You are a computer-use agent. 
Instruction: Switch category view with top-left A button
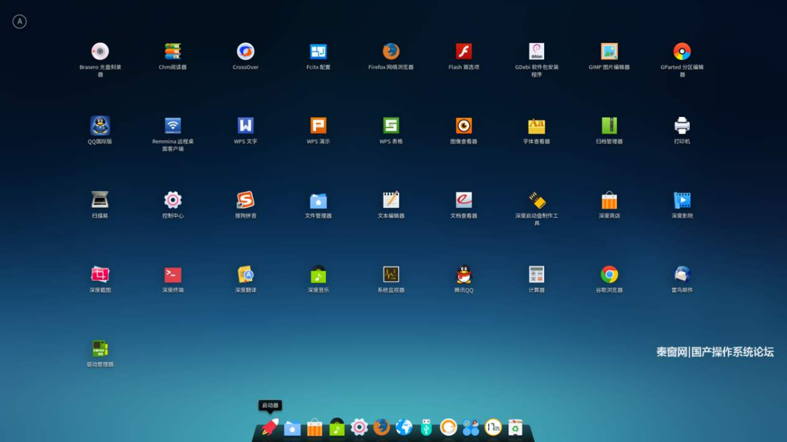(x=20, y=22)
